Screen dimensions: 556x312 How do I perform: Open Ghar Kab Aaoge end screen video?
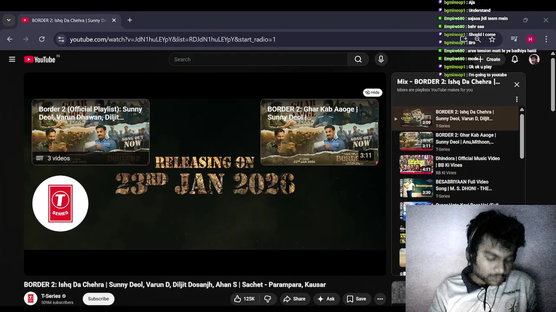(319, 132)
